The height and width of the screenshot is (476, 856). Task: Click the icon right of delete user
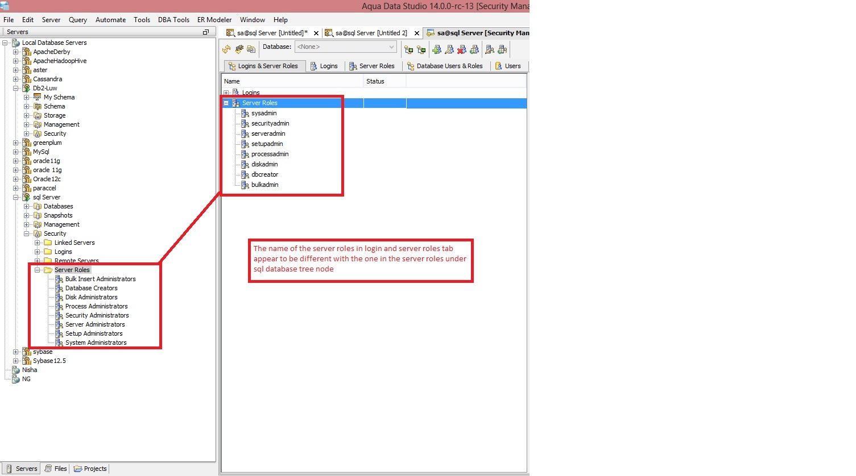tap(474, 49)
